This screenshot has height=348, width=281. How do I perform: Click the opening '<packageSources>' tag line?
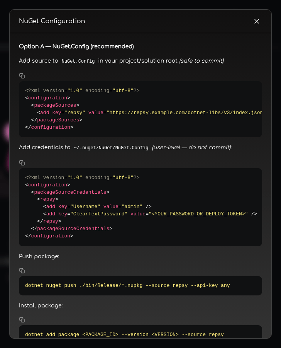[55, 105]
